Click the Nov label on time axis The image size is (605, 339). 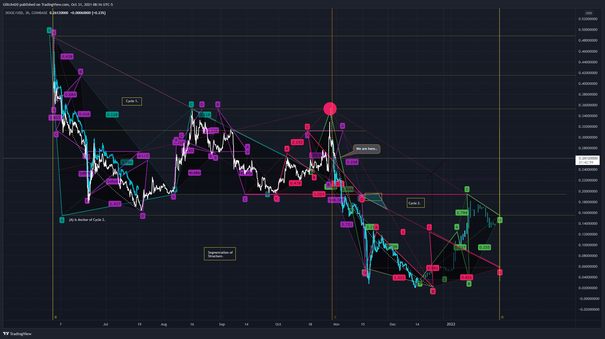click(336, 324)
